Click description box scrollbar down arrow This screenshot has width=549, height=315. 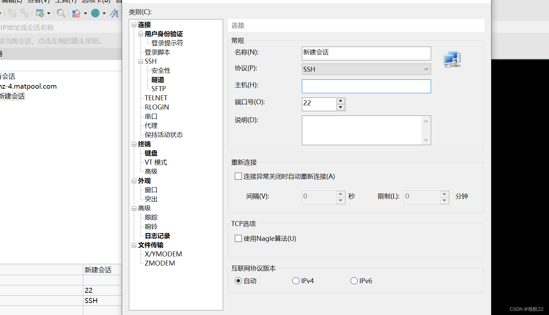pos(426,140)
